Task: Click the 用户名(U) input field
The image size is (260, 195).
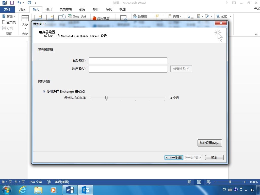Action: tap(128, 69)
